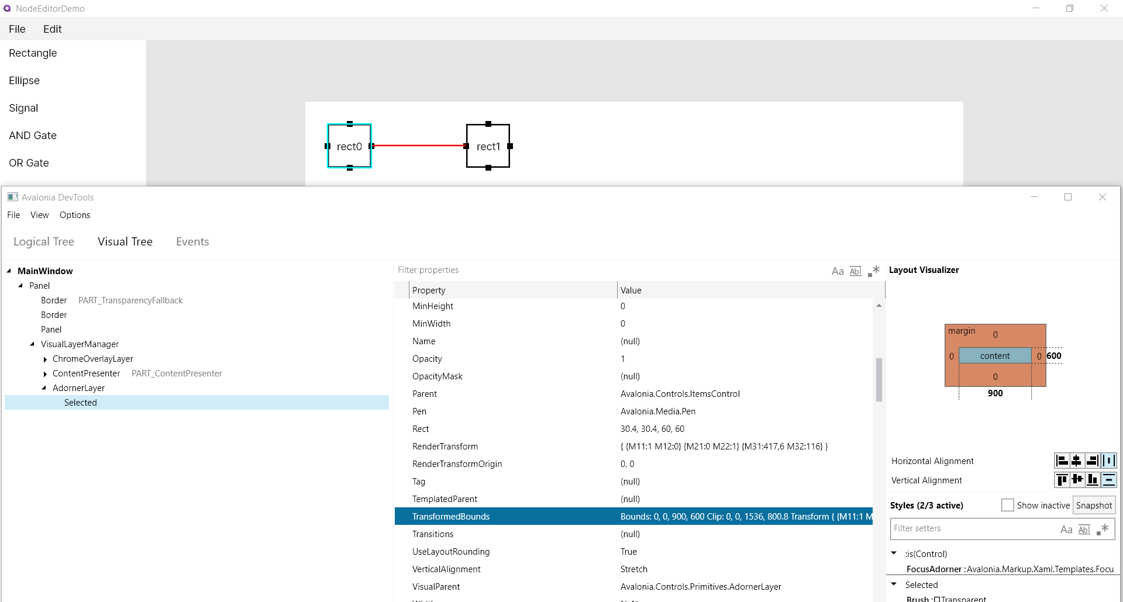This screenshot has width=1123, height=602.
Task: Expand the ContentPresenter node
Action: click(45, 373)
